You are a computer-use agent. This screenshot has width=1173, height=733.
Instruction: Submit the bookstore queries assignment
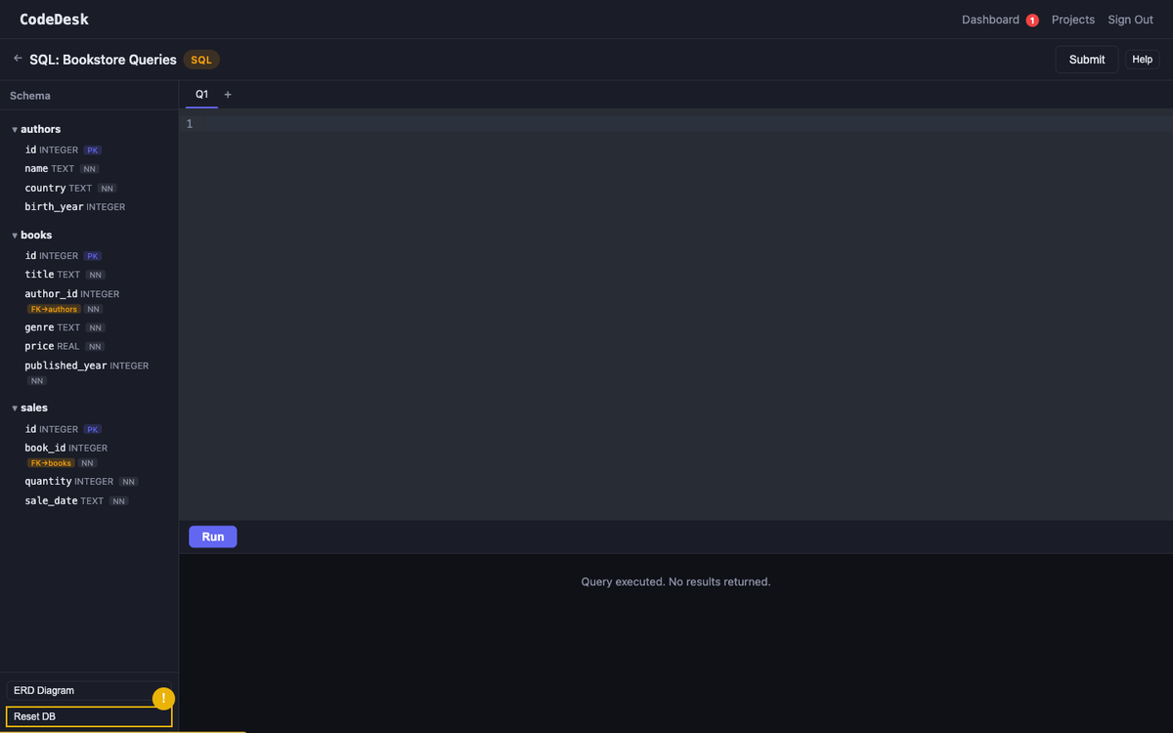1086,60
